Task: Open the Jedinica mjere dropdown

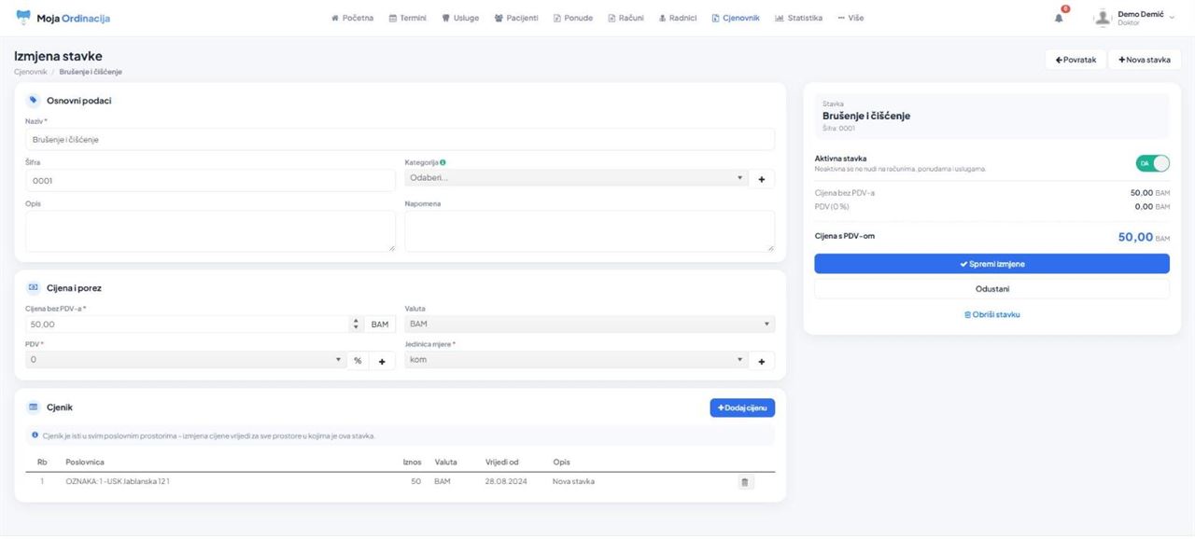Action: 576,360
